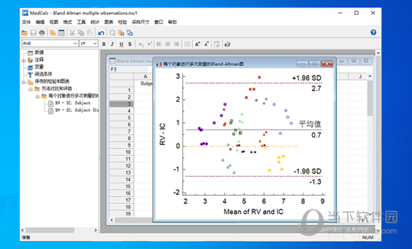This screenshot has height=249, width=412.
Task: Open a file with the folder icon
Action: pyautogui.click(x=25, y=33)
